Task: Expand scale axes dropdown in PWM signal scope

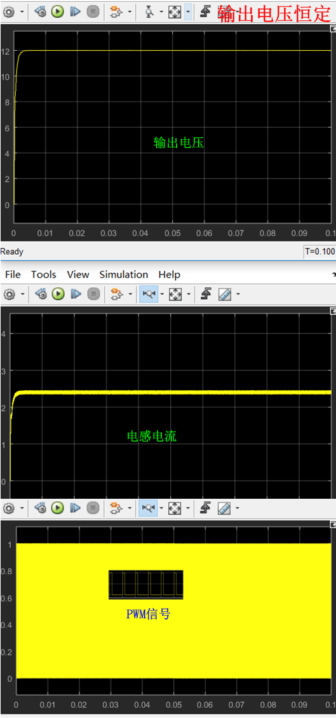Action: pyautogui.click(x=187, y=508)
